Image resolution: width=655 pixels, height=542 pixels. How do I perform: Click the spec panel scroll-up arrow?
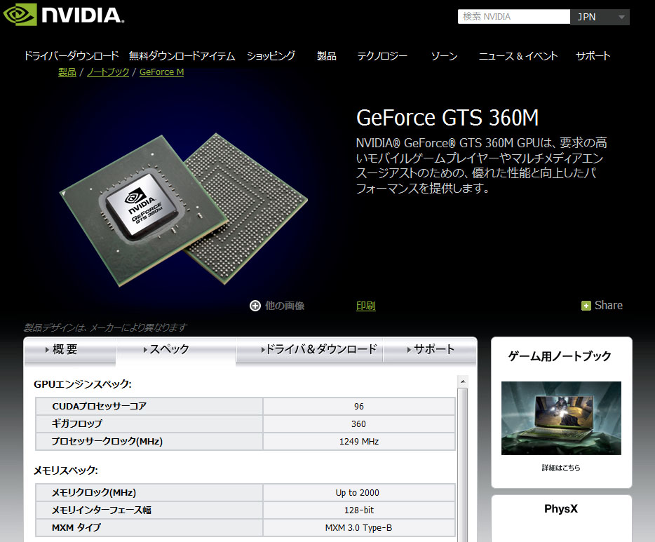(x=462, y=381)
